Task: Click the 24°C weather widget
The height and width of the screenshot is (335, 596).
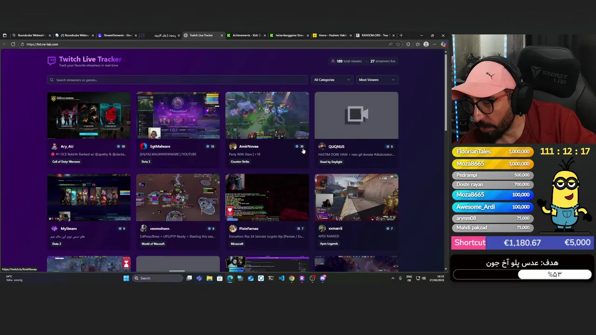Action: [x=14, y=278]
